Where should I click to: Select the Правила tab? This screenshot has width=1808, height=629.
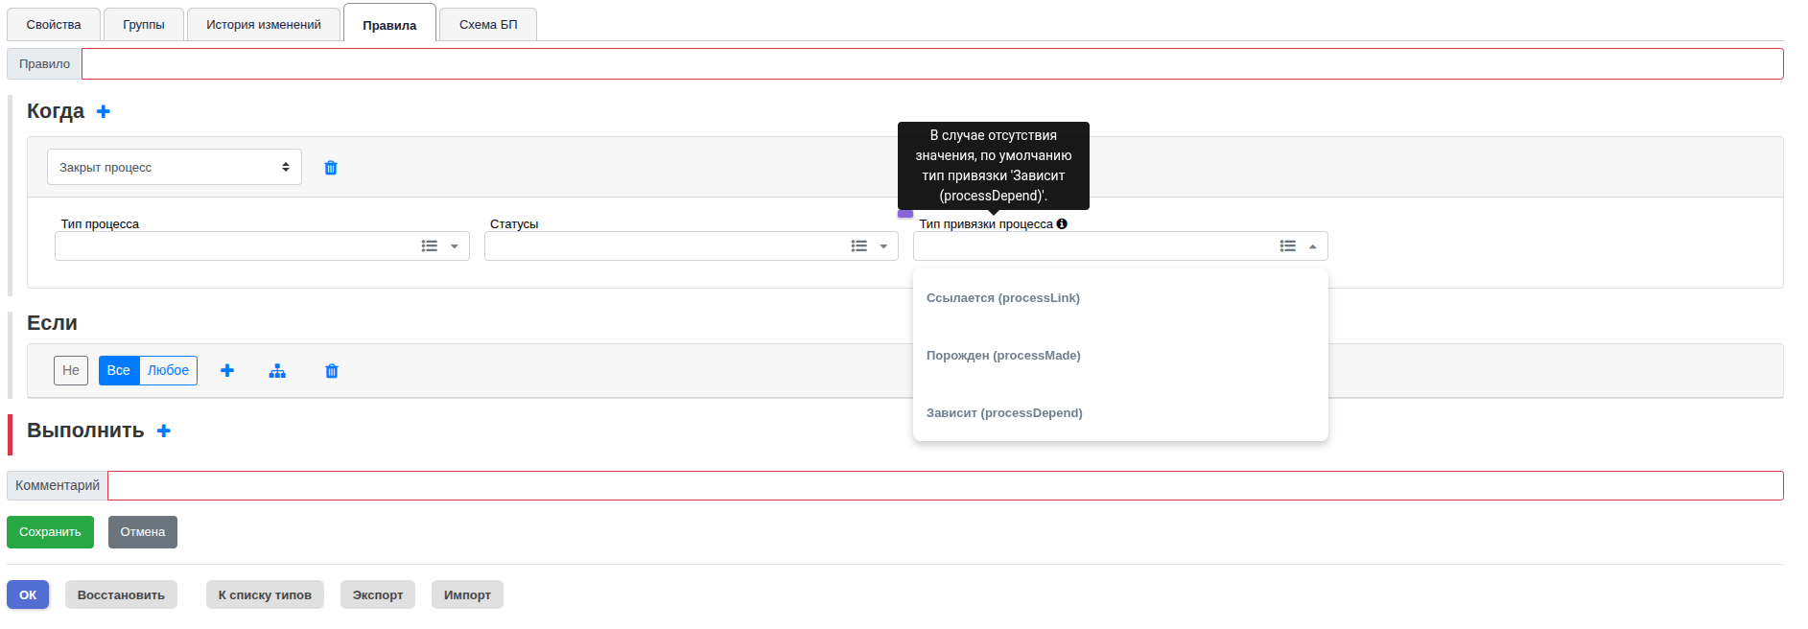pyautogui.click(x=389, y=25)
